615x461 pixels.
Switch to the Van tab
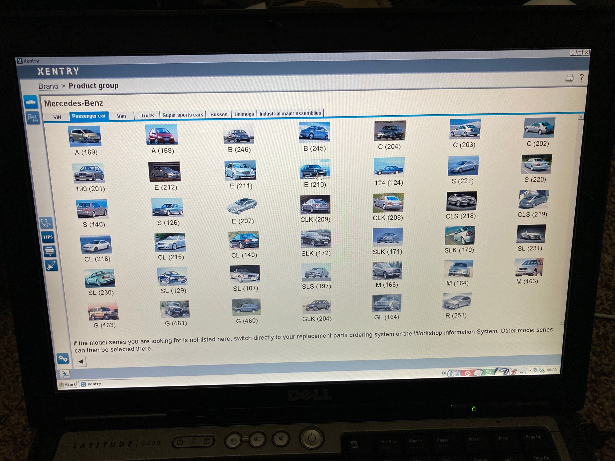point(121,116)
